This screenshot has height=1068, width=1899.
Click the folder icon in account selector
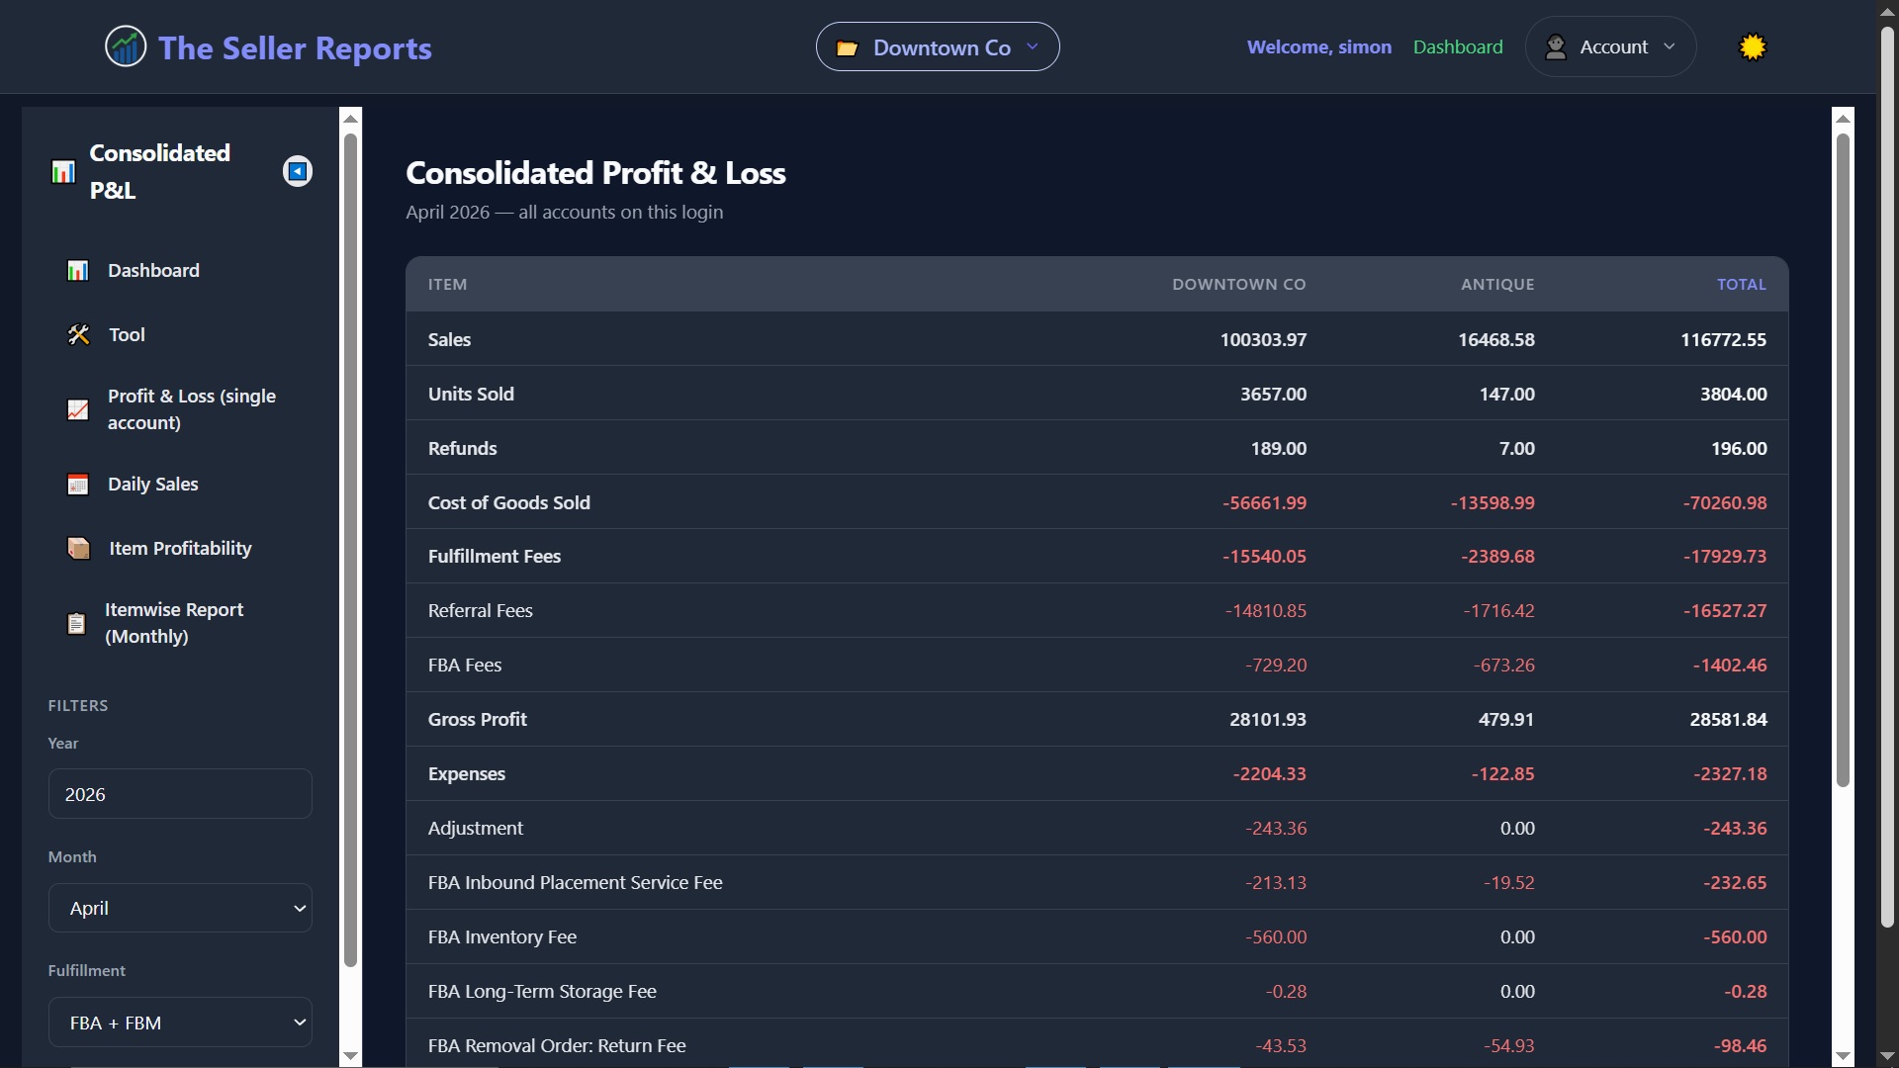pyautogui.click(x=847, y=48)
